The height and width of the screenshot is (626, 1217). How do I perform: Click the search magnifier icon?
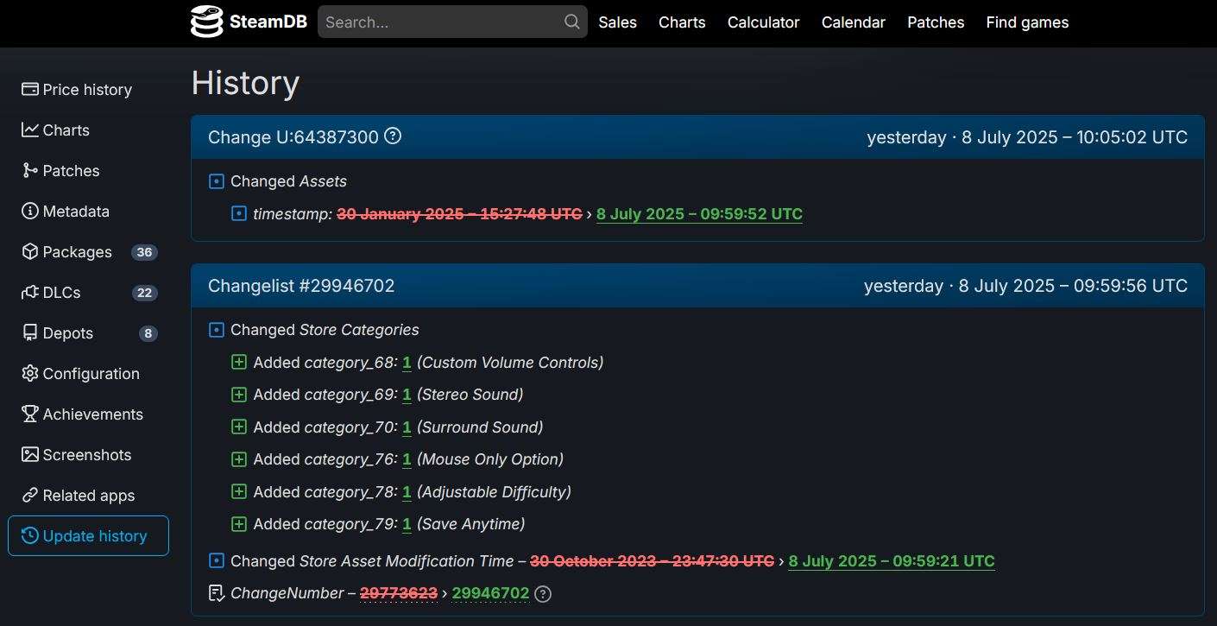pos(571,22)
